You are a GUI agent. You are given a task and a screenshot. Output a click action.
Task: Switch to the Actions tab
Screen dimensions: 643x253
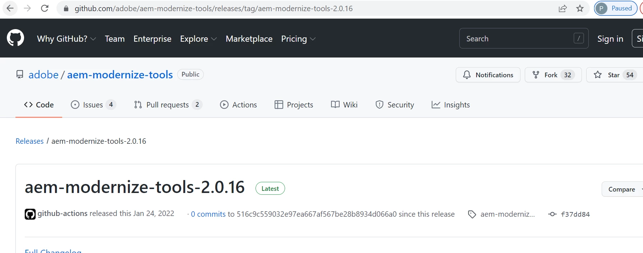(x=238, y=105)
